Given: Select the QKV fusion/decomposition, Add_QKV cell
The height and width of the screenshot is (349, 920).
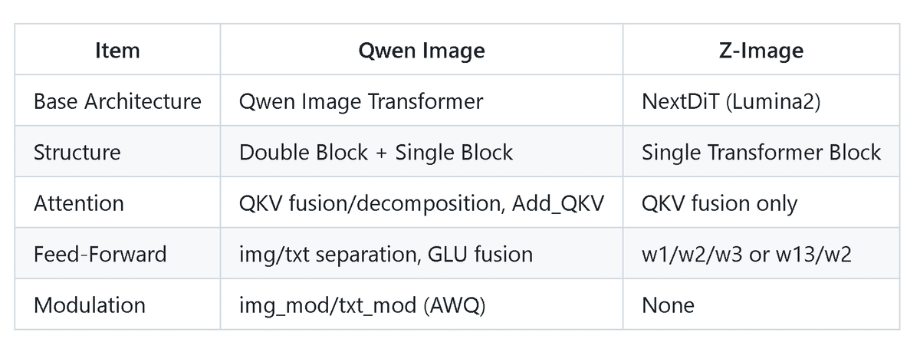Looking at the screenshot, I should coord(420,203).
